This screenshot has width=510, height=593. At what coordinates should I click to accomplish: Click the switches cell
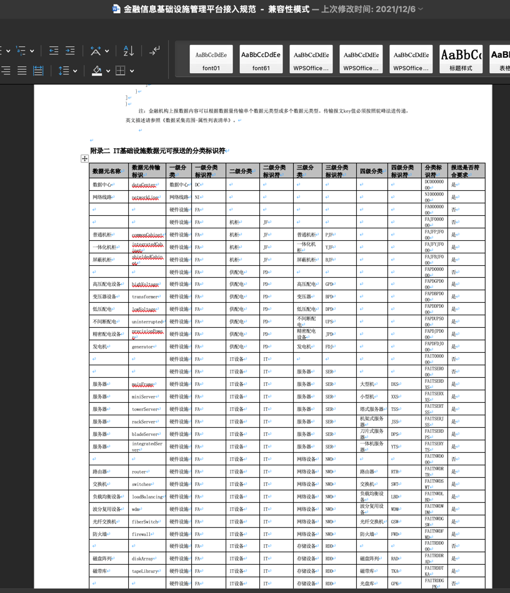147,484
